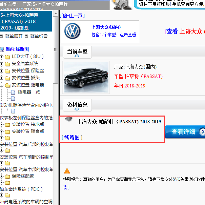Click folder icon above 安装位置 汽车后部的控制单

coord(7,138)
